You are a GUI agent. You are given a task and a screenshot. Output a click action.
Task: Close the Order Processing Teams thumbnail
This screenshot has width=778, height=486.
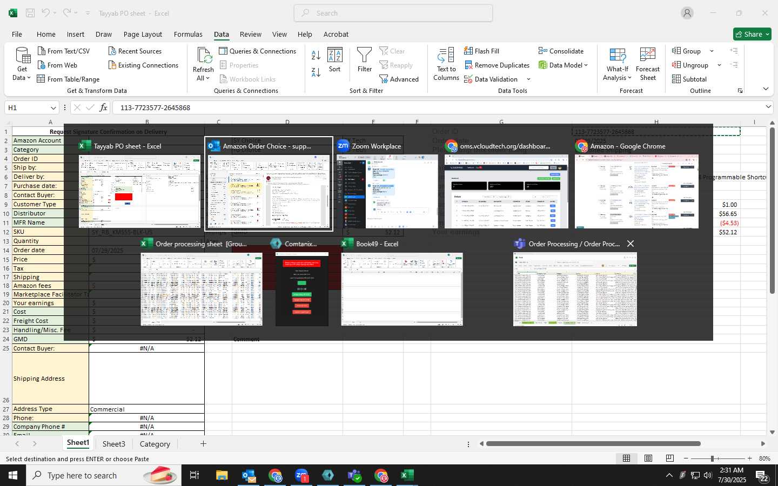631,244
